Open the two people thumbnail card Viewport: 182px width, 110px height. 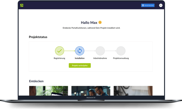tap(91, 91)
